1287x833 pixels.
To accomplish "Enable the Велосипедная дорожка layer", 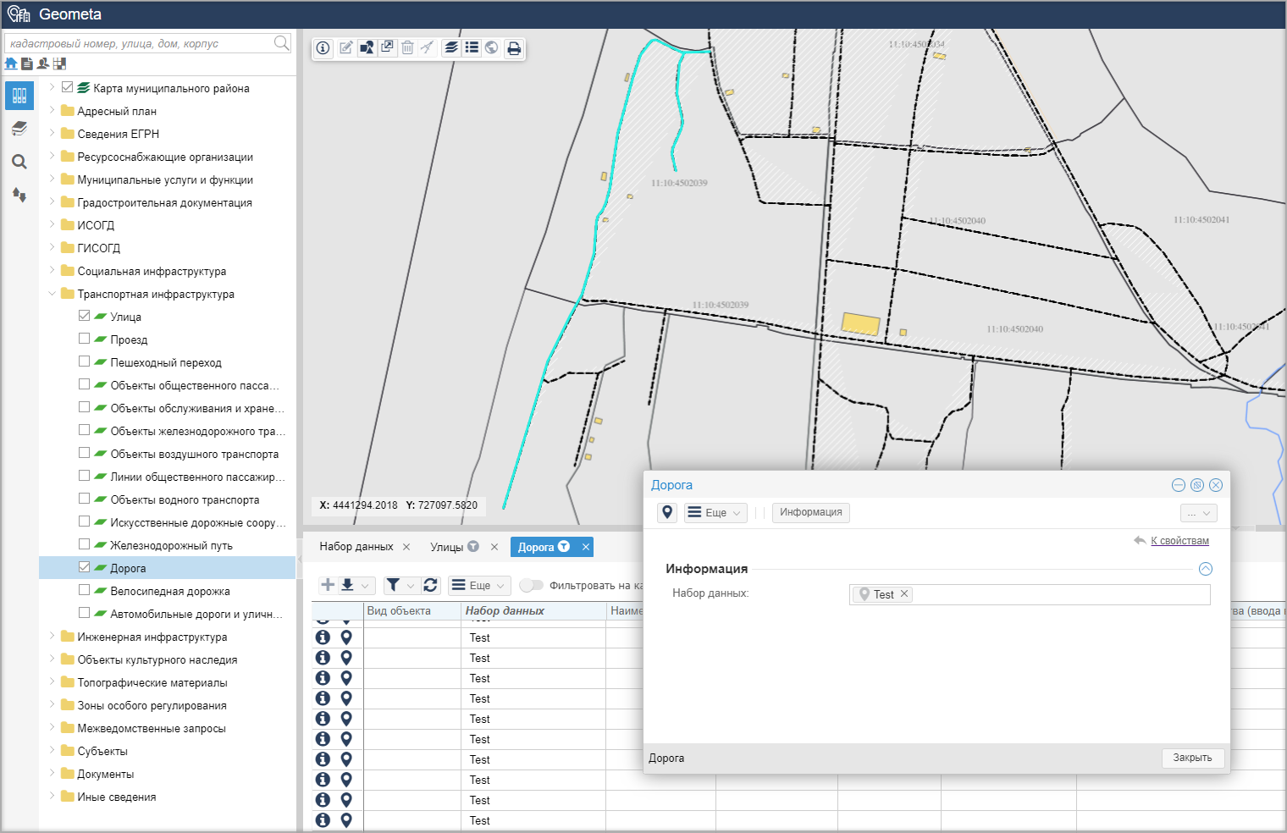I will [x=84, y=590].
